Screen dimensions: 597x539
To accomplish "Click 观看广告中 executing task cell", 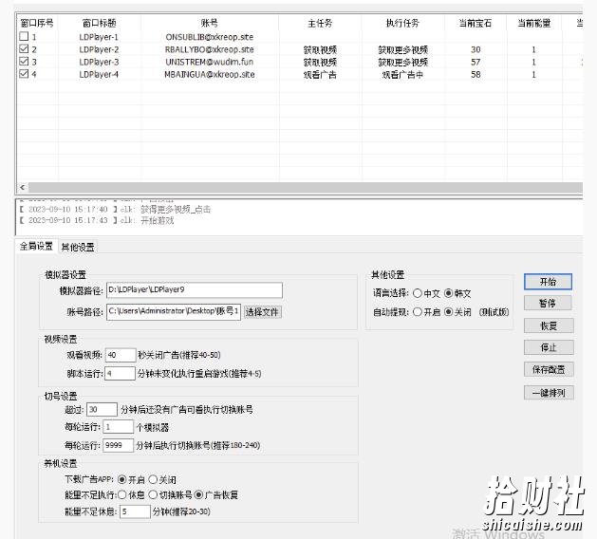I will (x=402, y=75).
